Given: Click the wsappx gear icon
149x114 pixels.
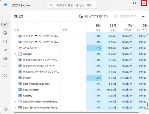Looking at the screenshot, I should tap(20, 54).
